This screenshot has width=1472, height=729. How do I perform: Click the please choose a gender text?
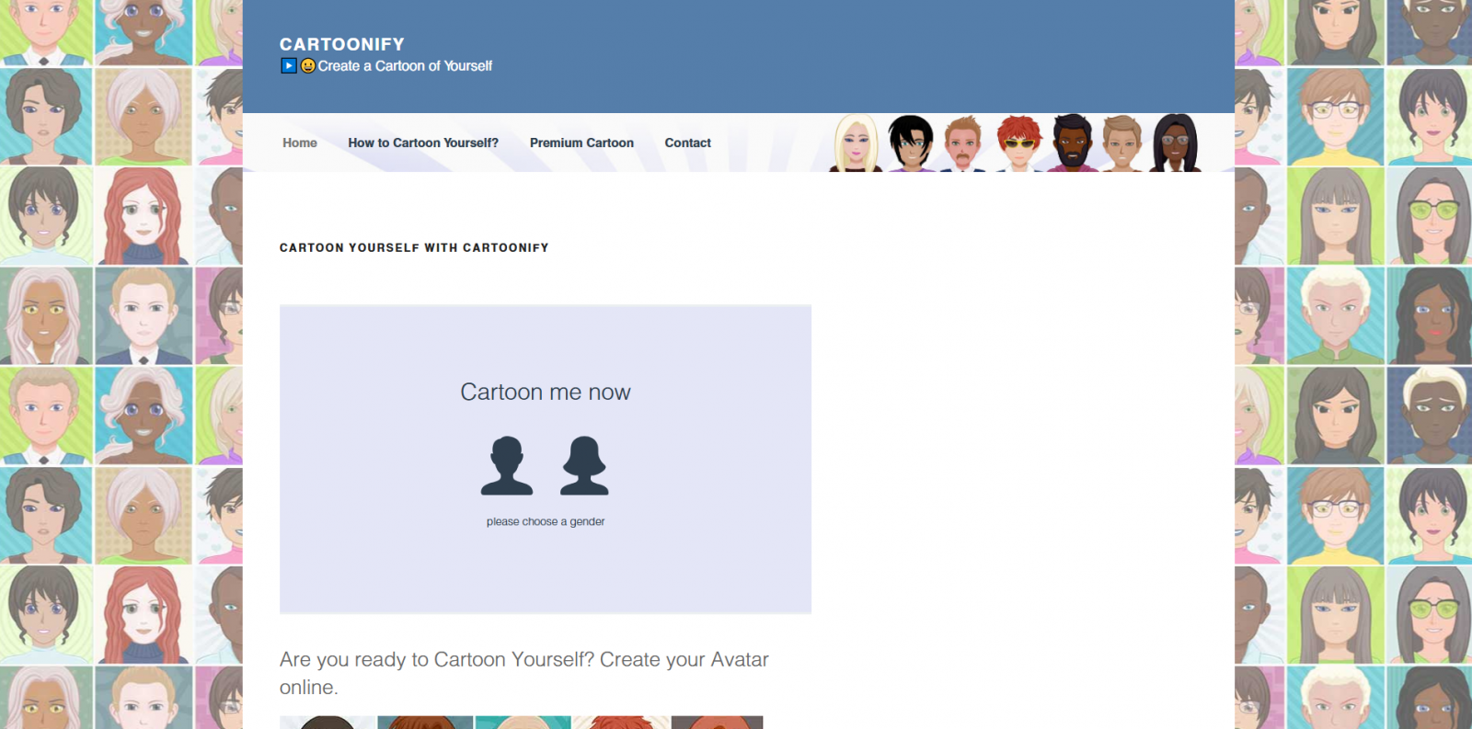click(x=546, y=522)
